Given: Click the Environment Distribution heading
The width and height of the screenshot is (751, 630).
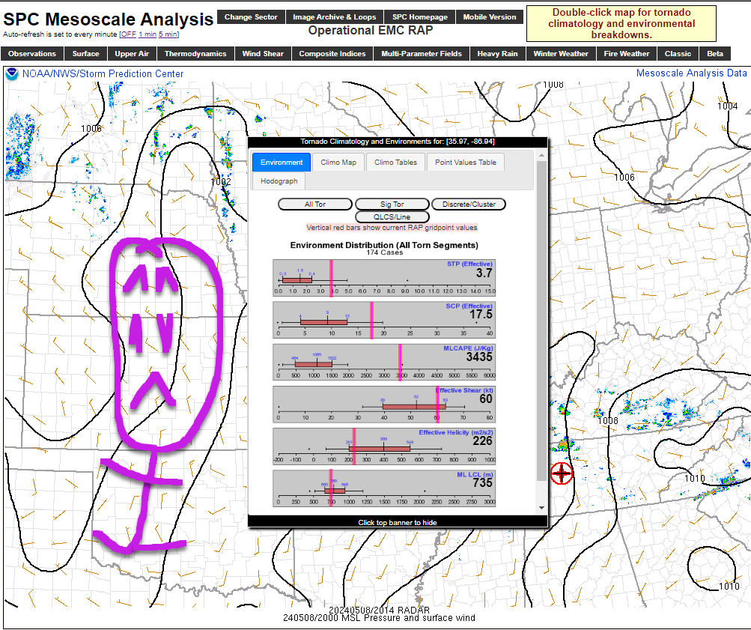Looking at the screenshot, I should tap(384, 245).
